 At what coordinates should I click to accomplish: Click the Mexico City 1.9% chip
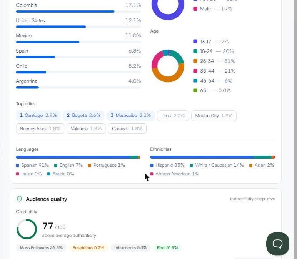tap(214, 116)
